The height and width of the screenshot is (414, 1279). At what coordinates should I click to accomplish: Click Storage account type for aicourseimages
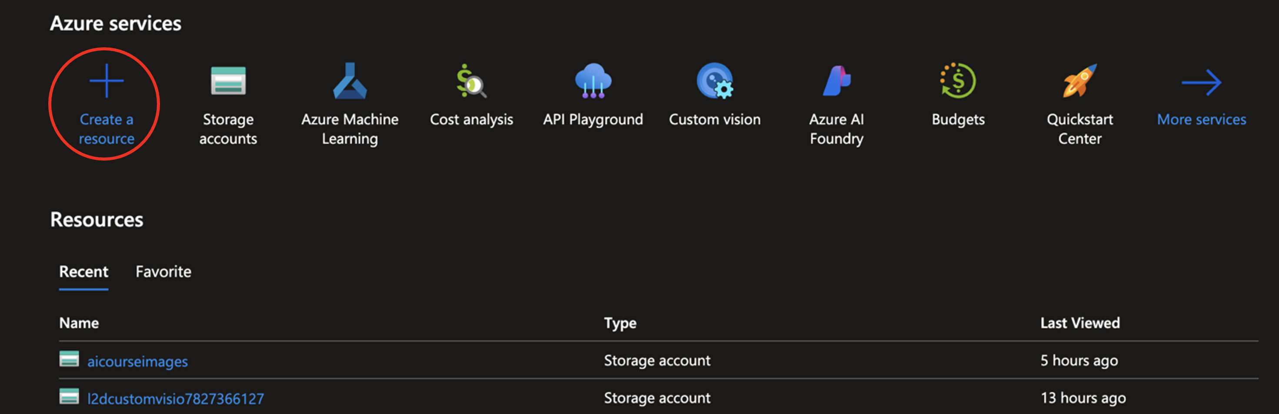657,361
